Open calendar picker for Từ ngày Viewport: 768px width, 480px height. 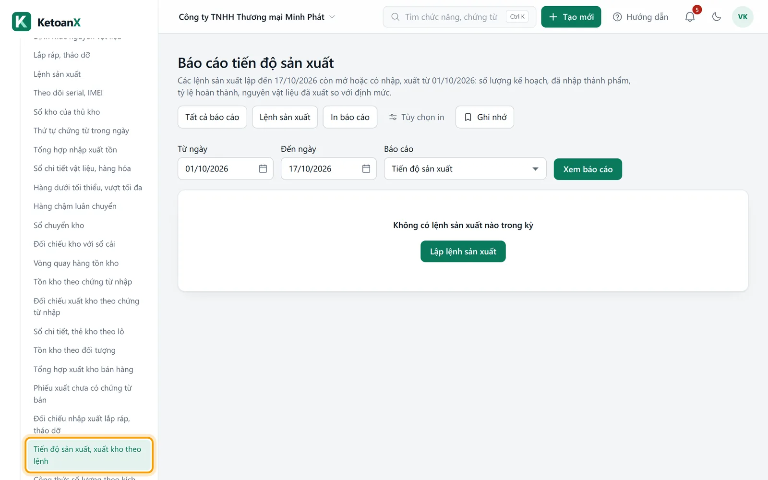(263, 168)
